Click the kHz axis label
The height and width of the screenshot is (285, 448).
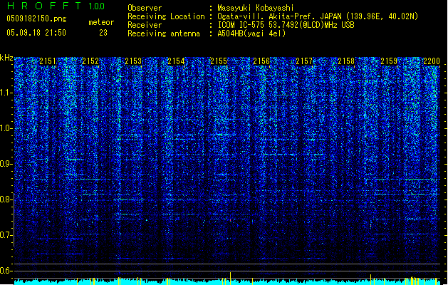click(6, 58)
